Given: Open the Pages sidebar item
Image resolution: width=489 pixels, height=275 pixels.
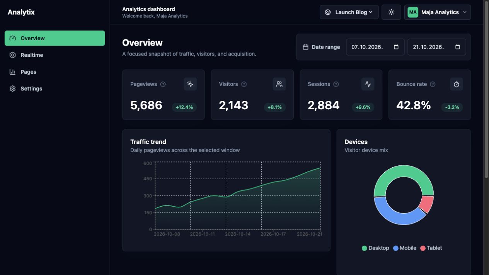Looking at the screenshot, I should (x=55, y=72).
